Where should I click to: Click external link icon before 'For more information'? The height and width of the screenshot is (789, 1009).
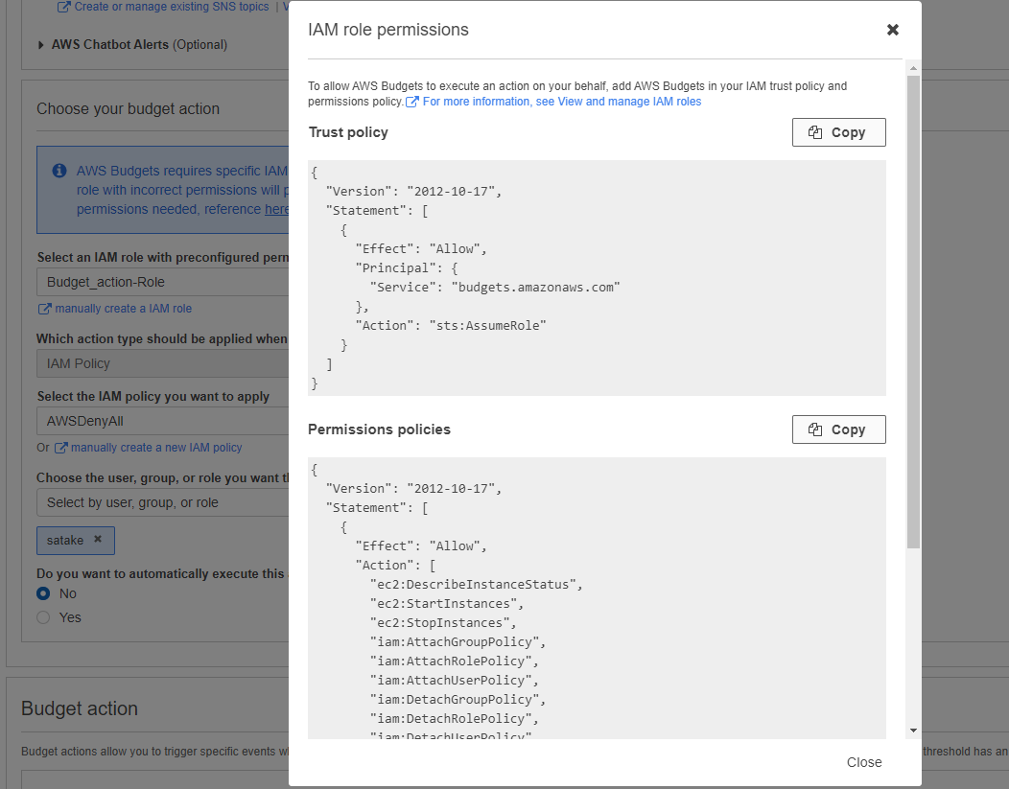point(411,102)
